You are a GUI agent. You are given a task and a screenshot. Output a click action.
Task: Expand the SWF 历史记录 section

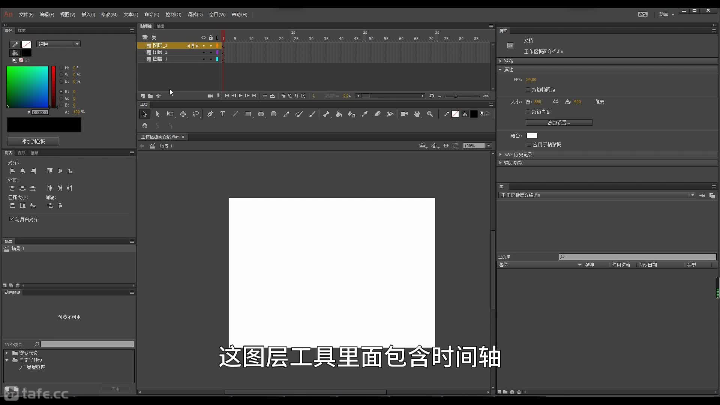tap(500, 154)
